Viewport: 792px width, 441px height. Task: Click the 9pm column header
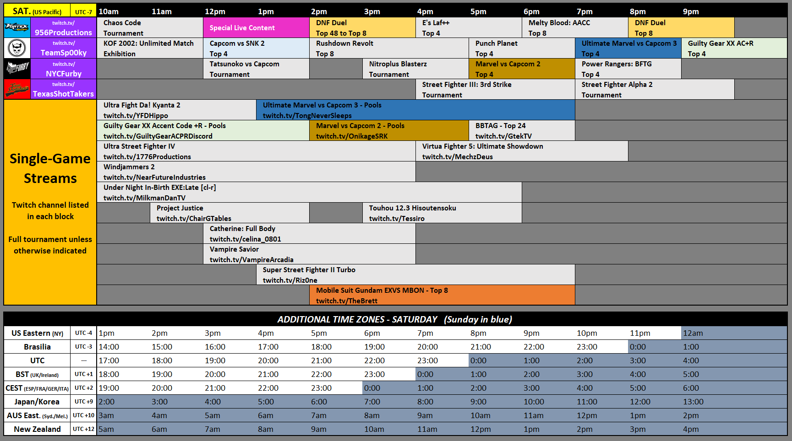point(691,11)
